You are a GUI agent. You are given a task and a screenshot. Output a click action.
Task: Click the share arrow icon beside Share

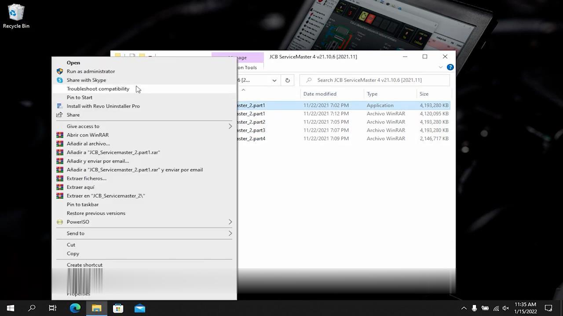pyautogui.click(x=60, y=115)
